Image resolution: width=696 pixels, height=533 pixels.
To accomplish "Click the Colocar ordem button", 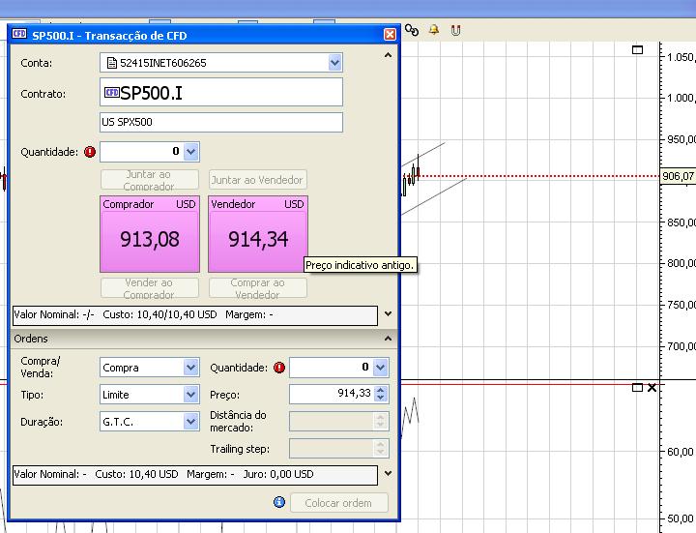I will click(339, 503).
